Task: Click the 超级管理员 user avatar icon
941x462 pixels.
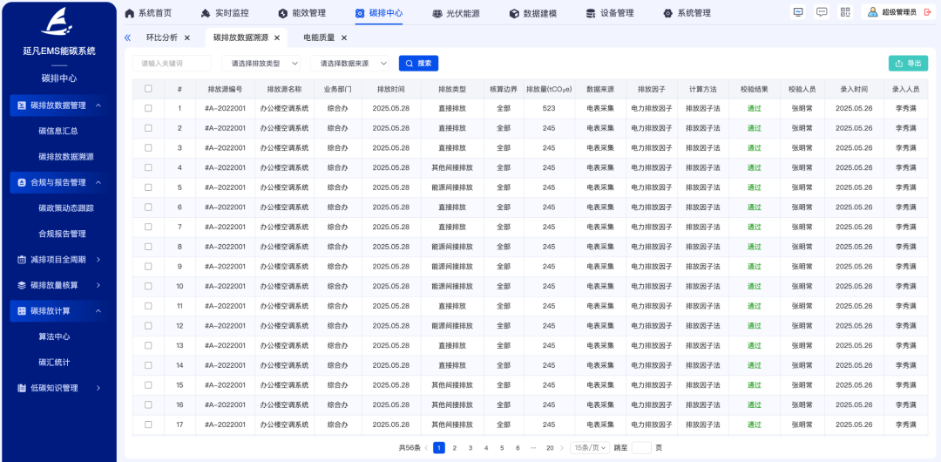Action: point(873,12)
